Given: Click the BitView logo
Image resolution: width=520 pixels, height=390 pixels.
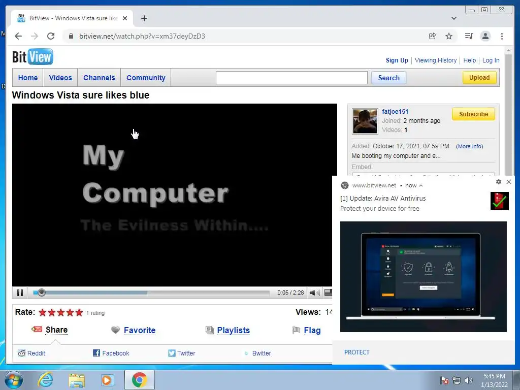Looking at the screenshot, I should click(32, 57).
